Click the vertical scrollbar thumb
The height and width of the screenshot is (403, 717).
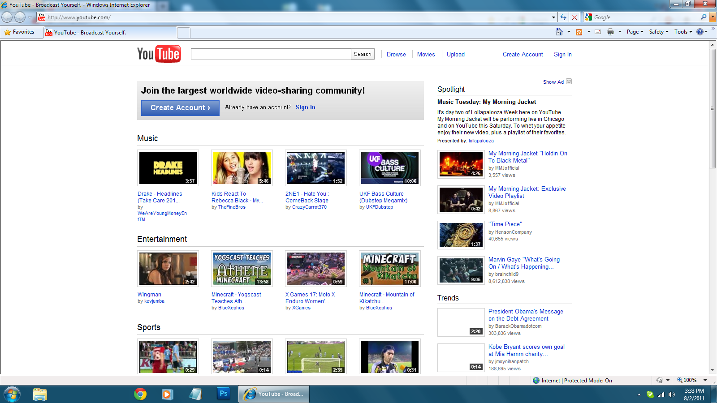712,107
